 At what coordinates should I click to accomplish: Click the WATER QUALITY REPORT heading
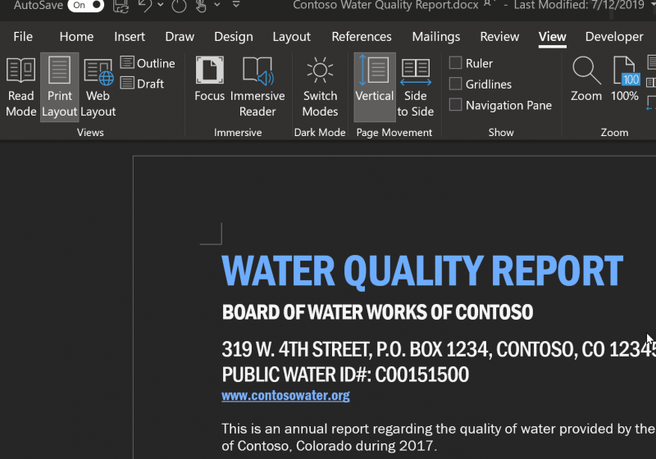coord(422,270)
